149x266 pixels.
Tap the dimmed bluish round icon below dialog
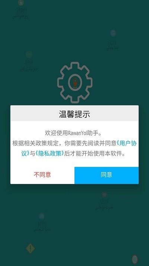[x=42, y=216]
